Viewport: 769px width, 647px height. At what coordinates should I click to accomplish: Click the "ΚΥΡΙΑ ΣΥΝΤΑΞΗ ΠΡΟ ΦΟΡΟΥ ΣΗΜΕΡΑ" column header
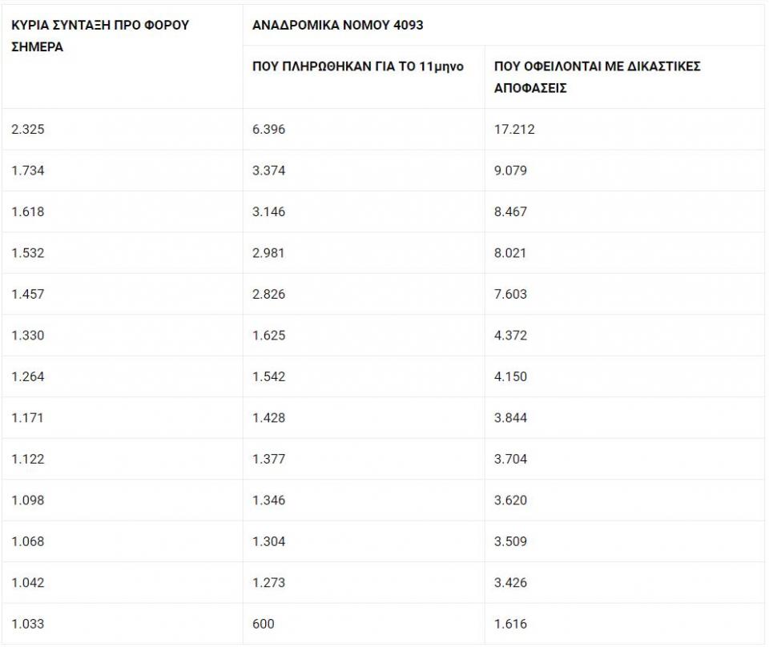point(100,36)
